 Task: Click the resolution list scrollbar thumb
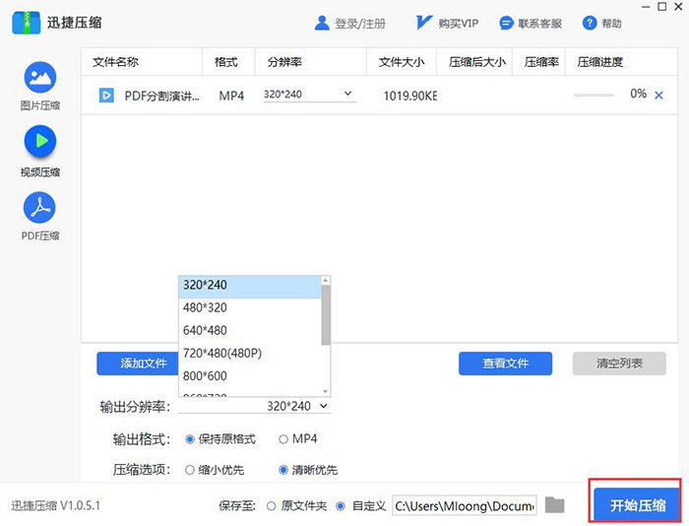[x=326, y=315]
